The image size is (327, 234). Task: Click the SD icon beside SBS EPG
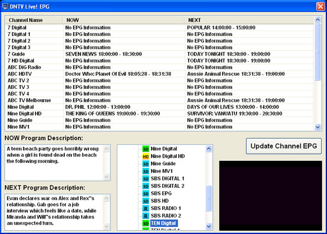point(146,194)
